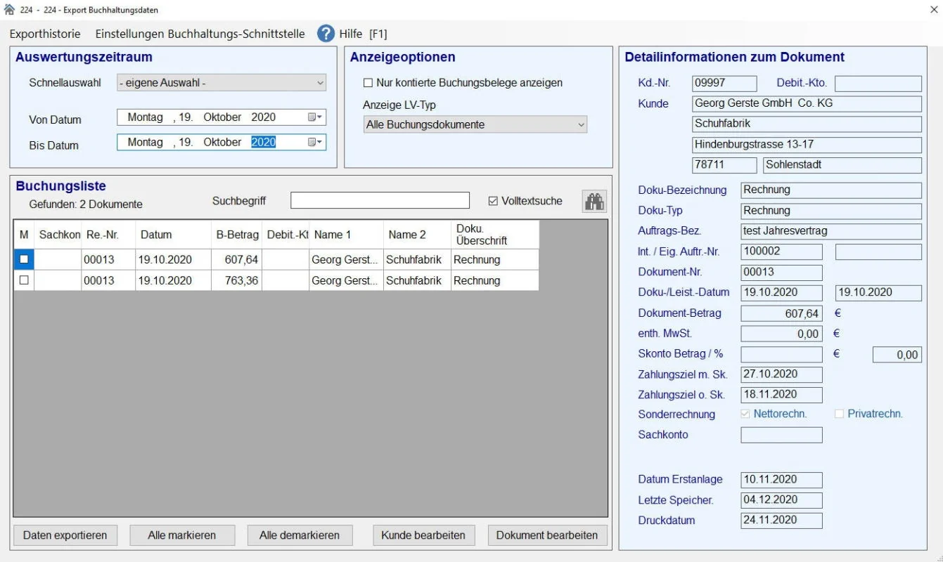Mark the first row with amount 607,64
This screenshot has height=562, width=943.
[x=24, y=259]
